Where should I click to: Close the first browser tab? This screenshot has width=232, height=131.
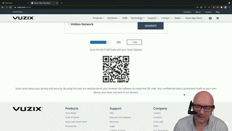click(x=28, y=3)
